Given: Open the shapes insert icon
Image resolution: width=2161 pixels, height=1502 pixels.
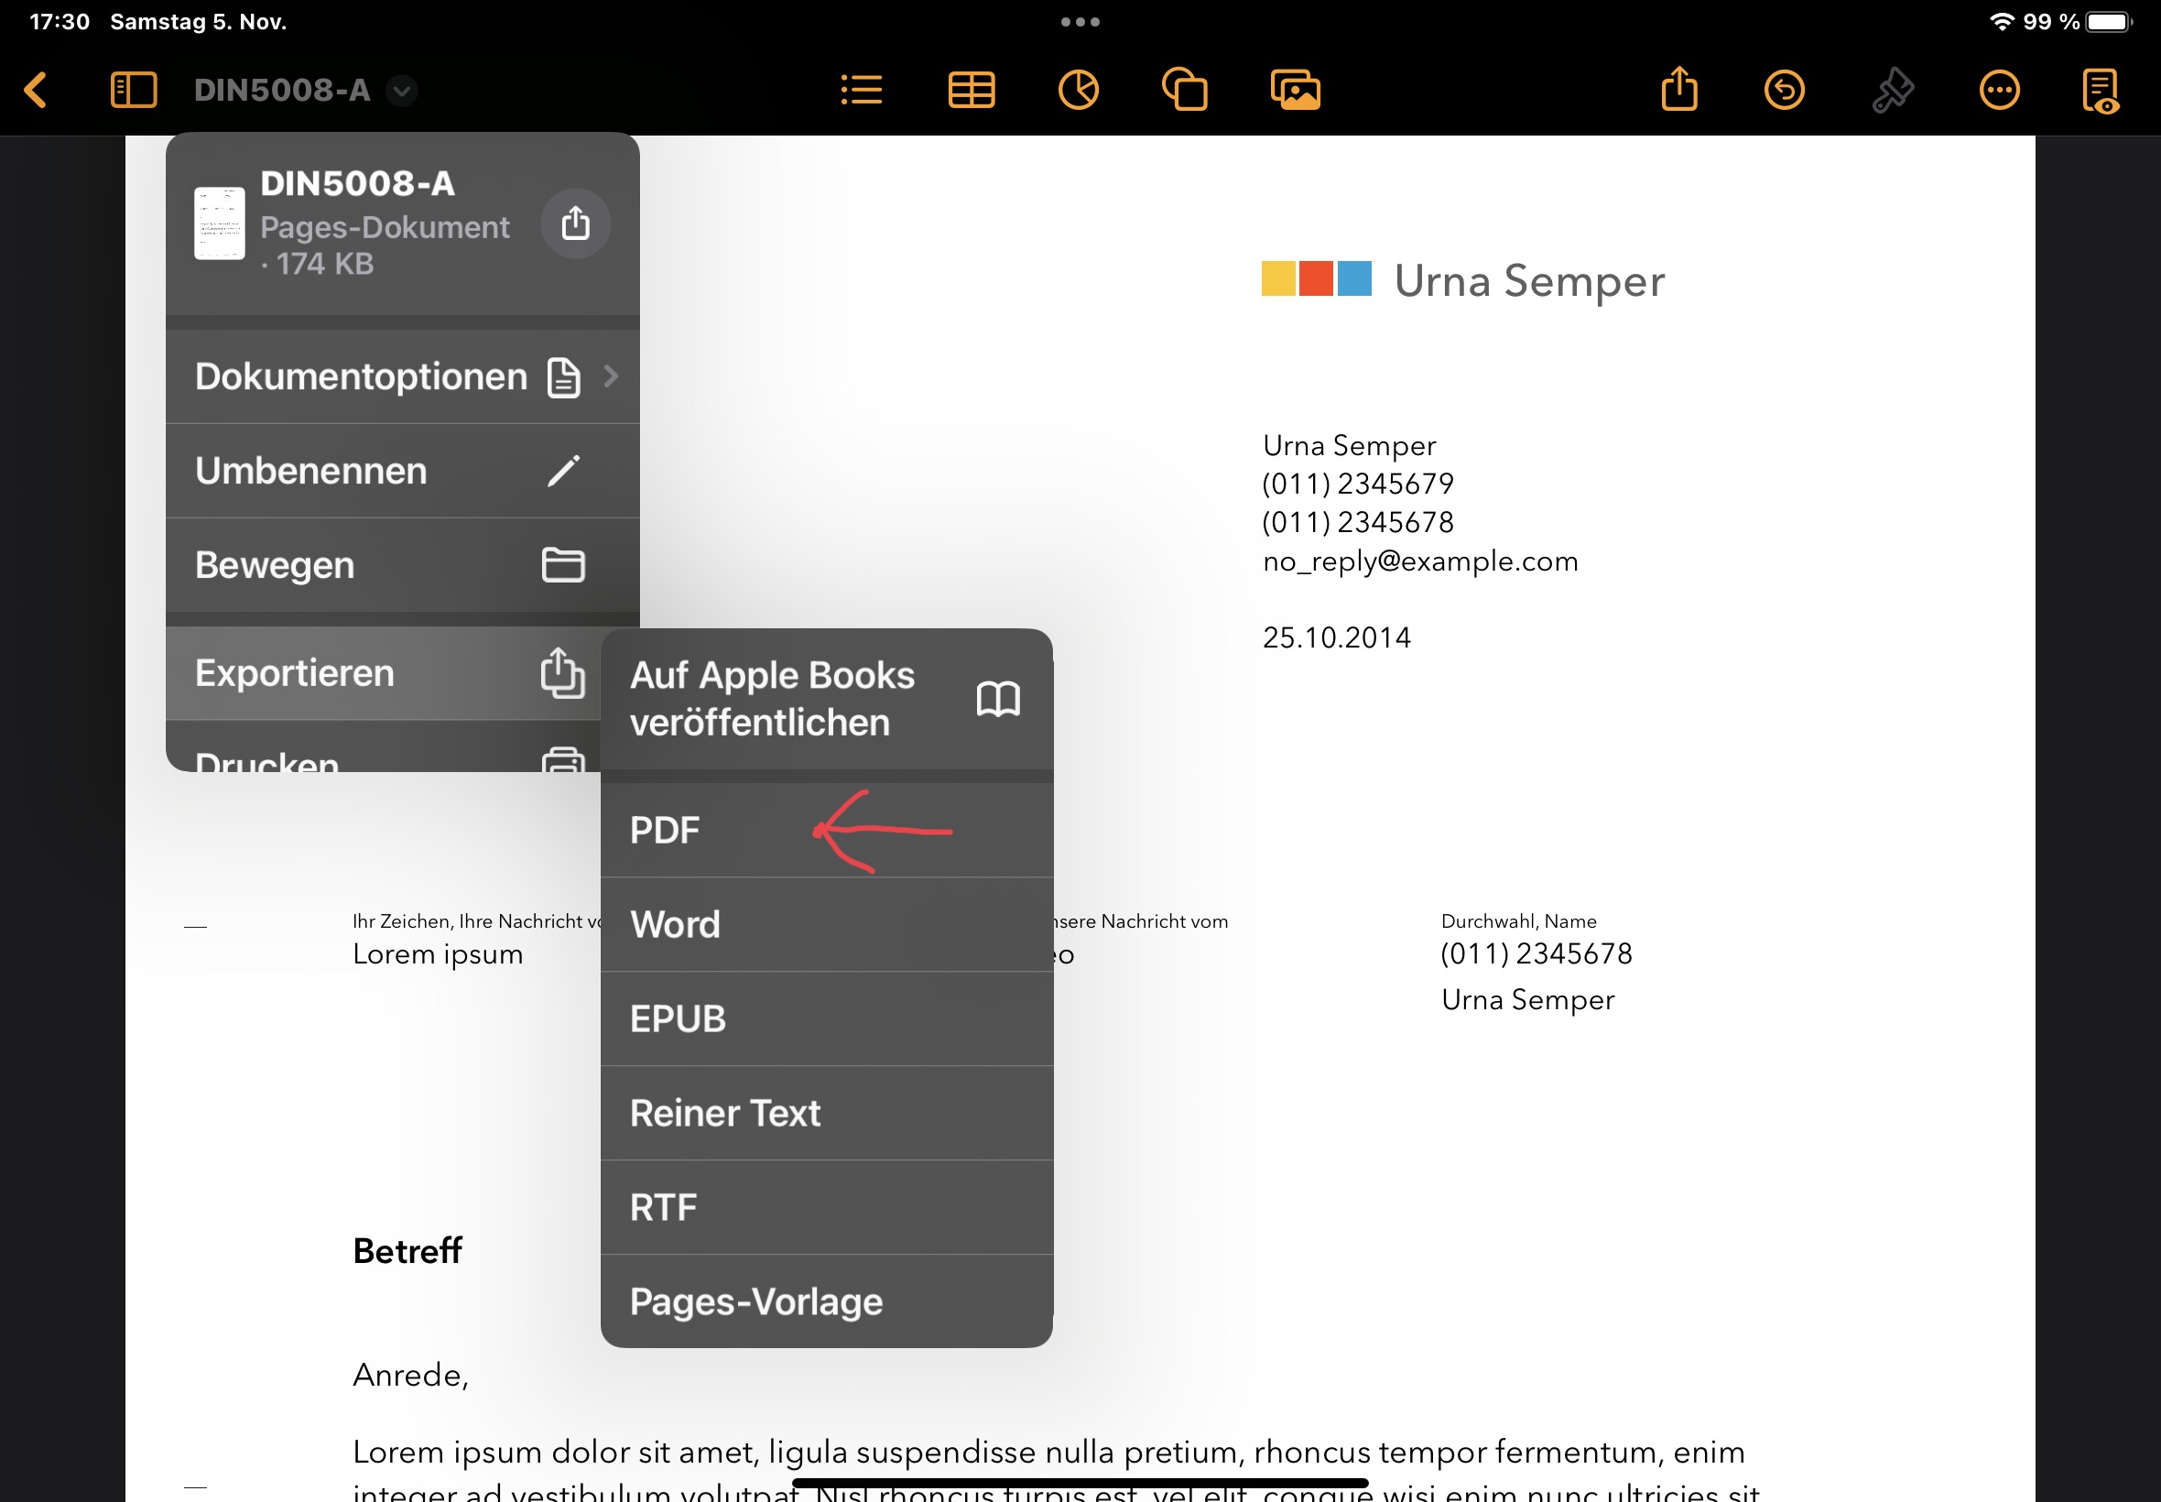Looking at the screenshot, I should click(1186, 91).
